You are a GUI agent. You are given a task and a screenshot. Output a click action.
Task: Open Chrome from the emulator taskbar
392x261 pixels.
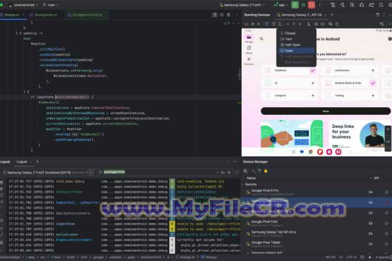pos(311,152)
